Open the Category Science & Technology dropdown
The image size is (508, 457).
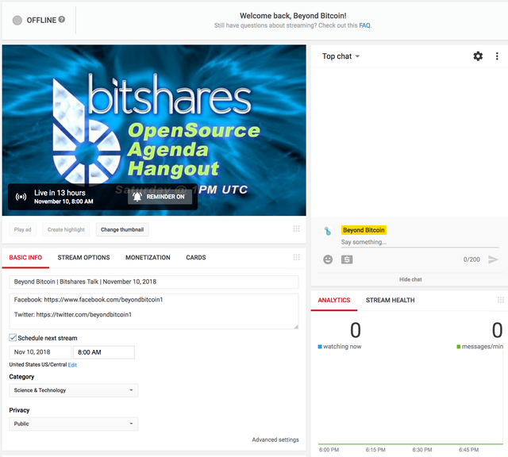(x=74, y=390)
